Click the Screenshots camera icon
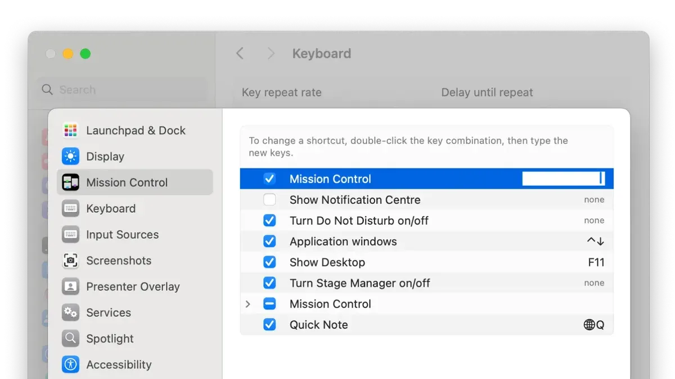Viewport: 675px width, 379px height. pyautogui.click(x=70, y=261)
